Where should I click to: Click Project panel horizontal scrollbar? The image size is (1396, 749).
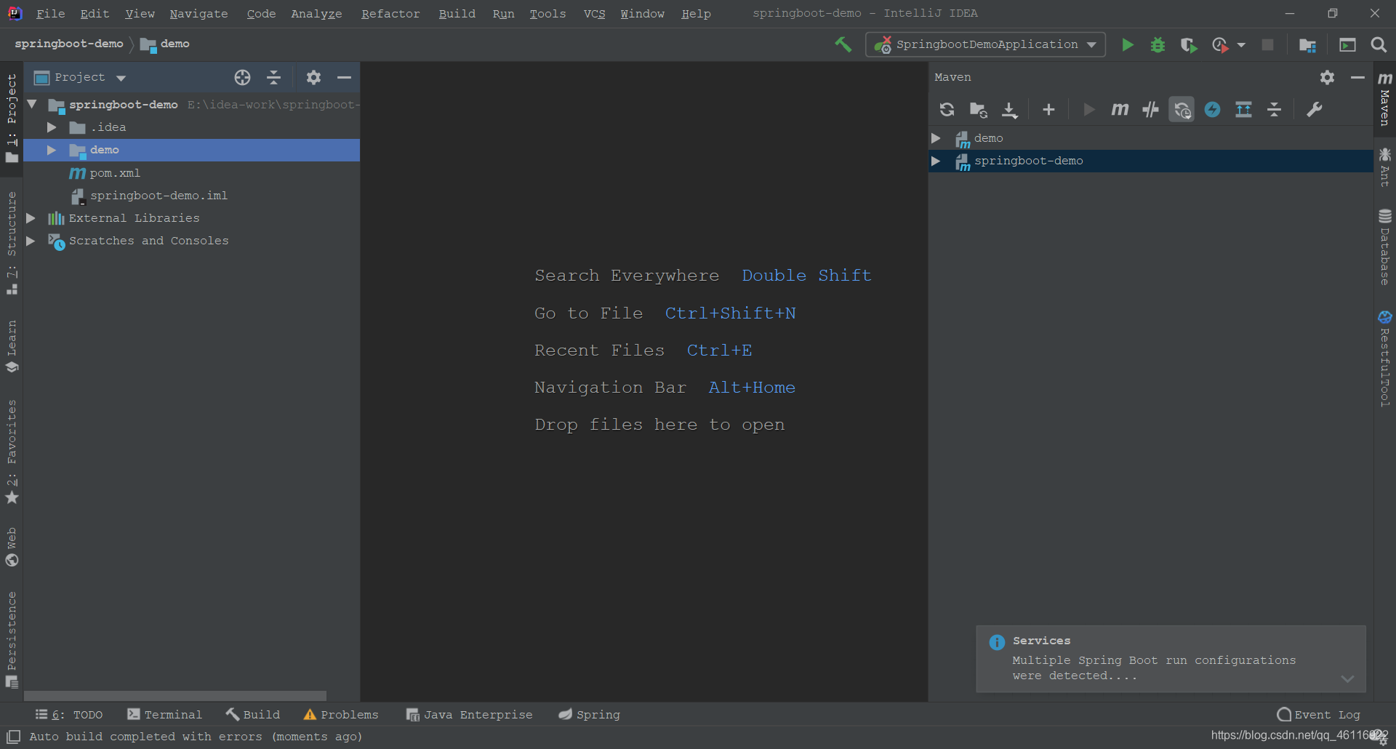175,696
